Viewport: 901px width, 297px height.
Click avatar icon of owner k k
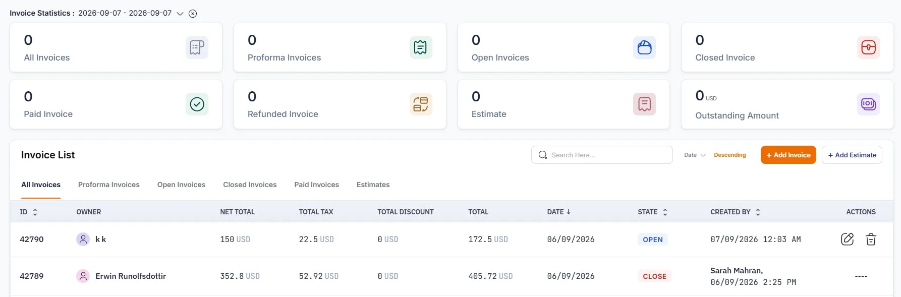coord(83,239)
